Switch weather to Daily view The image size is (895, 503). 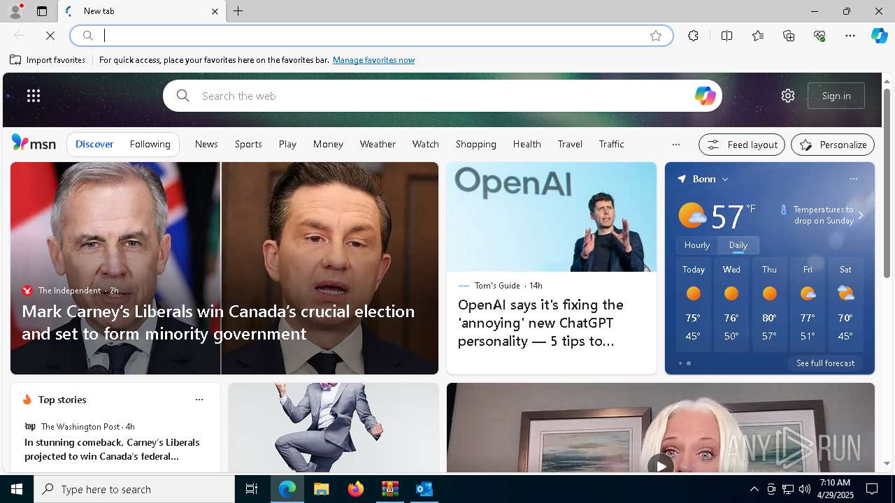(738, 245)
